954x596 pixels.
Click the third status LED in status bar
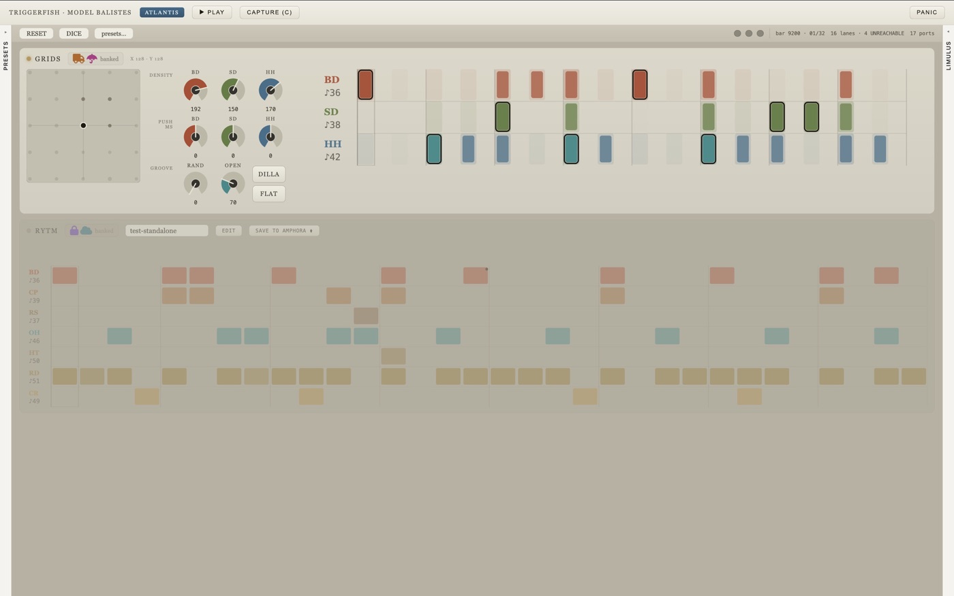[760, 33]
